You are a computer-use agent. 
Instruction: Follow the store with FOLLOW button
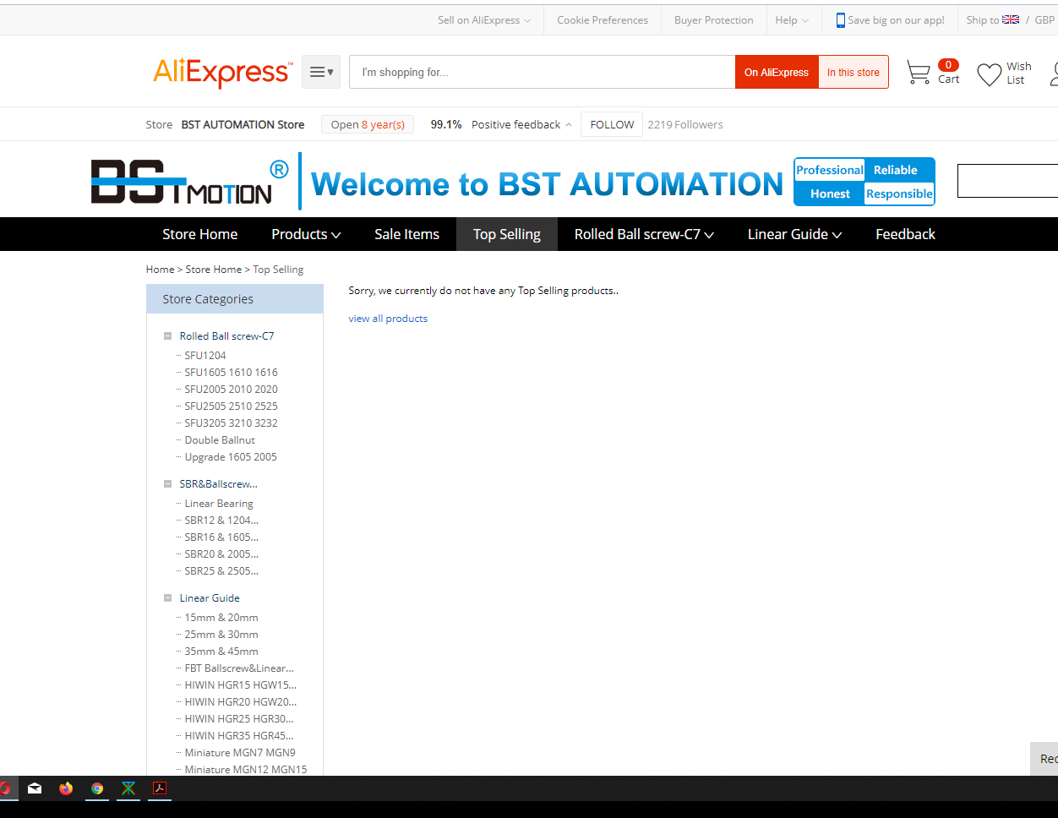[612, 124]
